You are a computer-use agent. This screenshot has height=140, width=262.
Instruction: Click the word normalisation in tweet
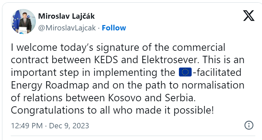(213, 85)
